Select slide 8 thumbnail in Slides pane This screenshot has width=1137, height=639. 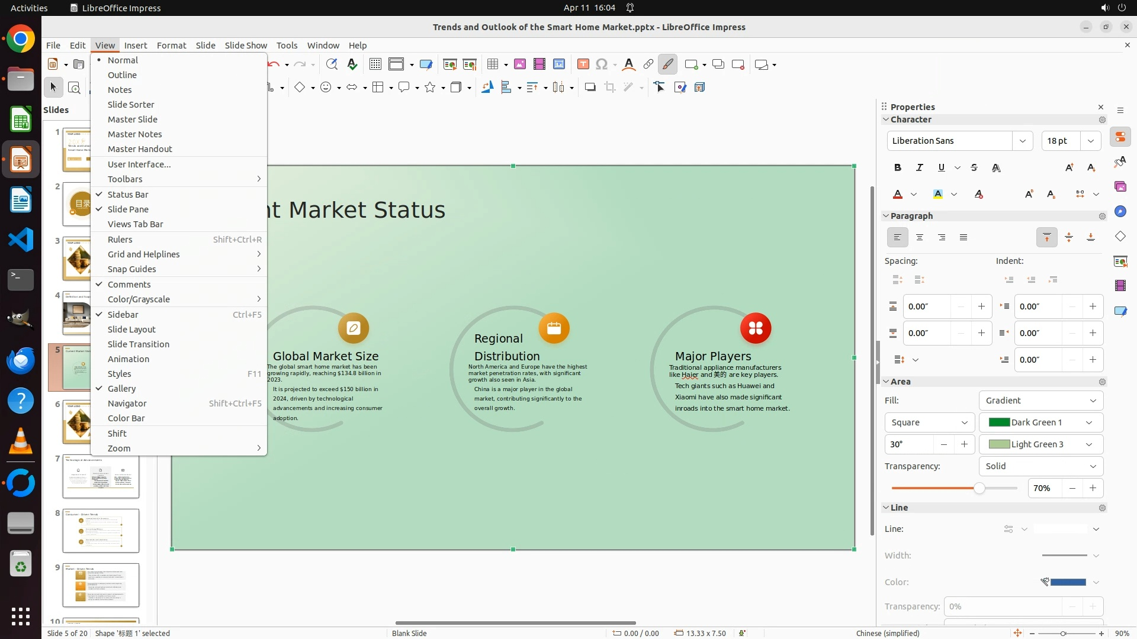pyautogui.click(x=101, y=531)
